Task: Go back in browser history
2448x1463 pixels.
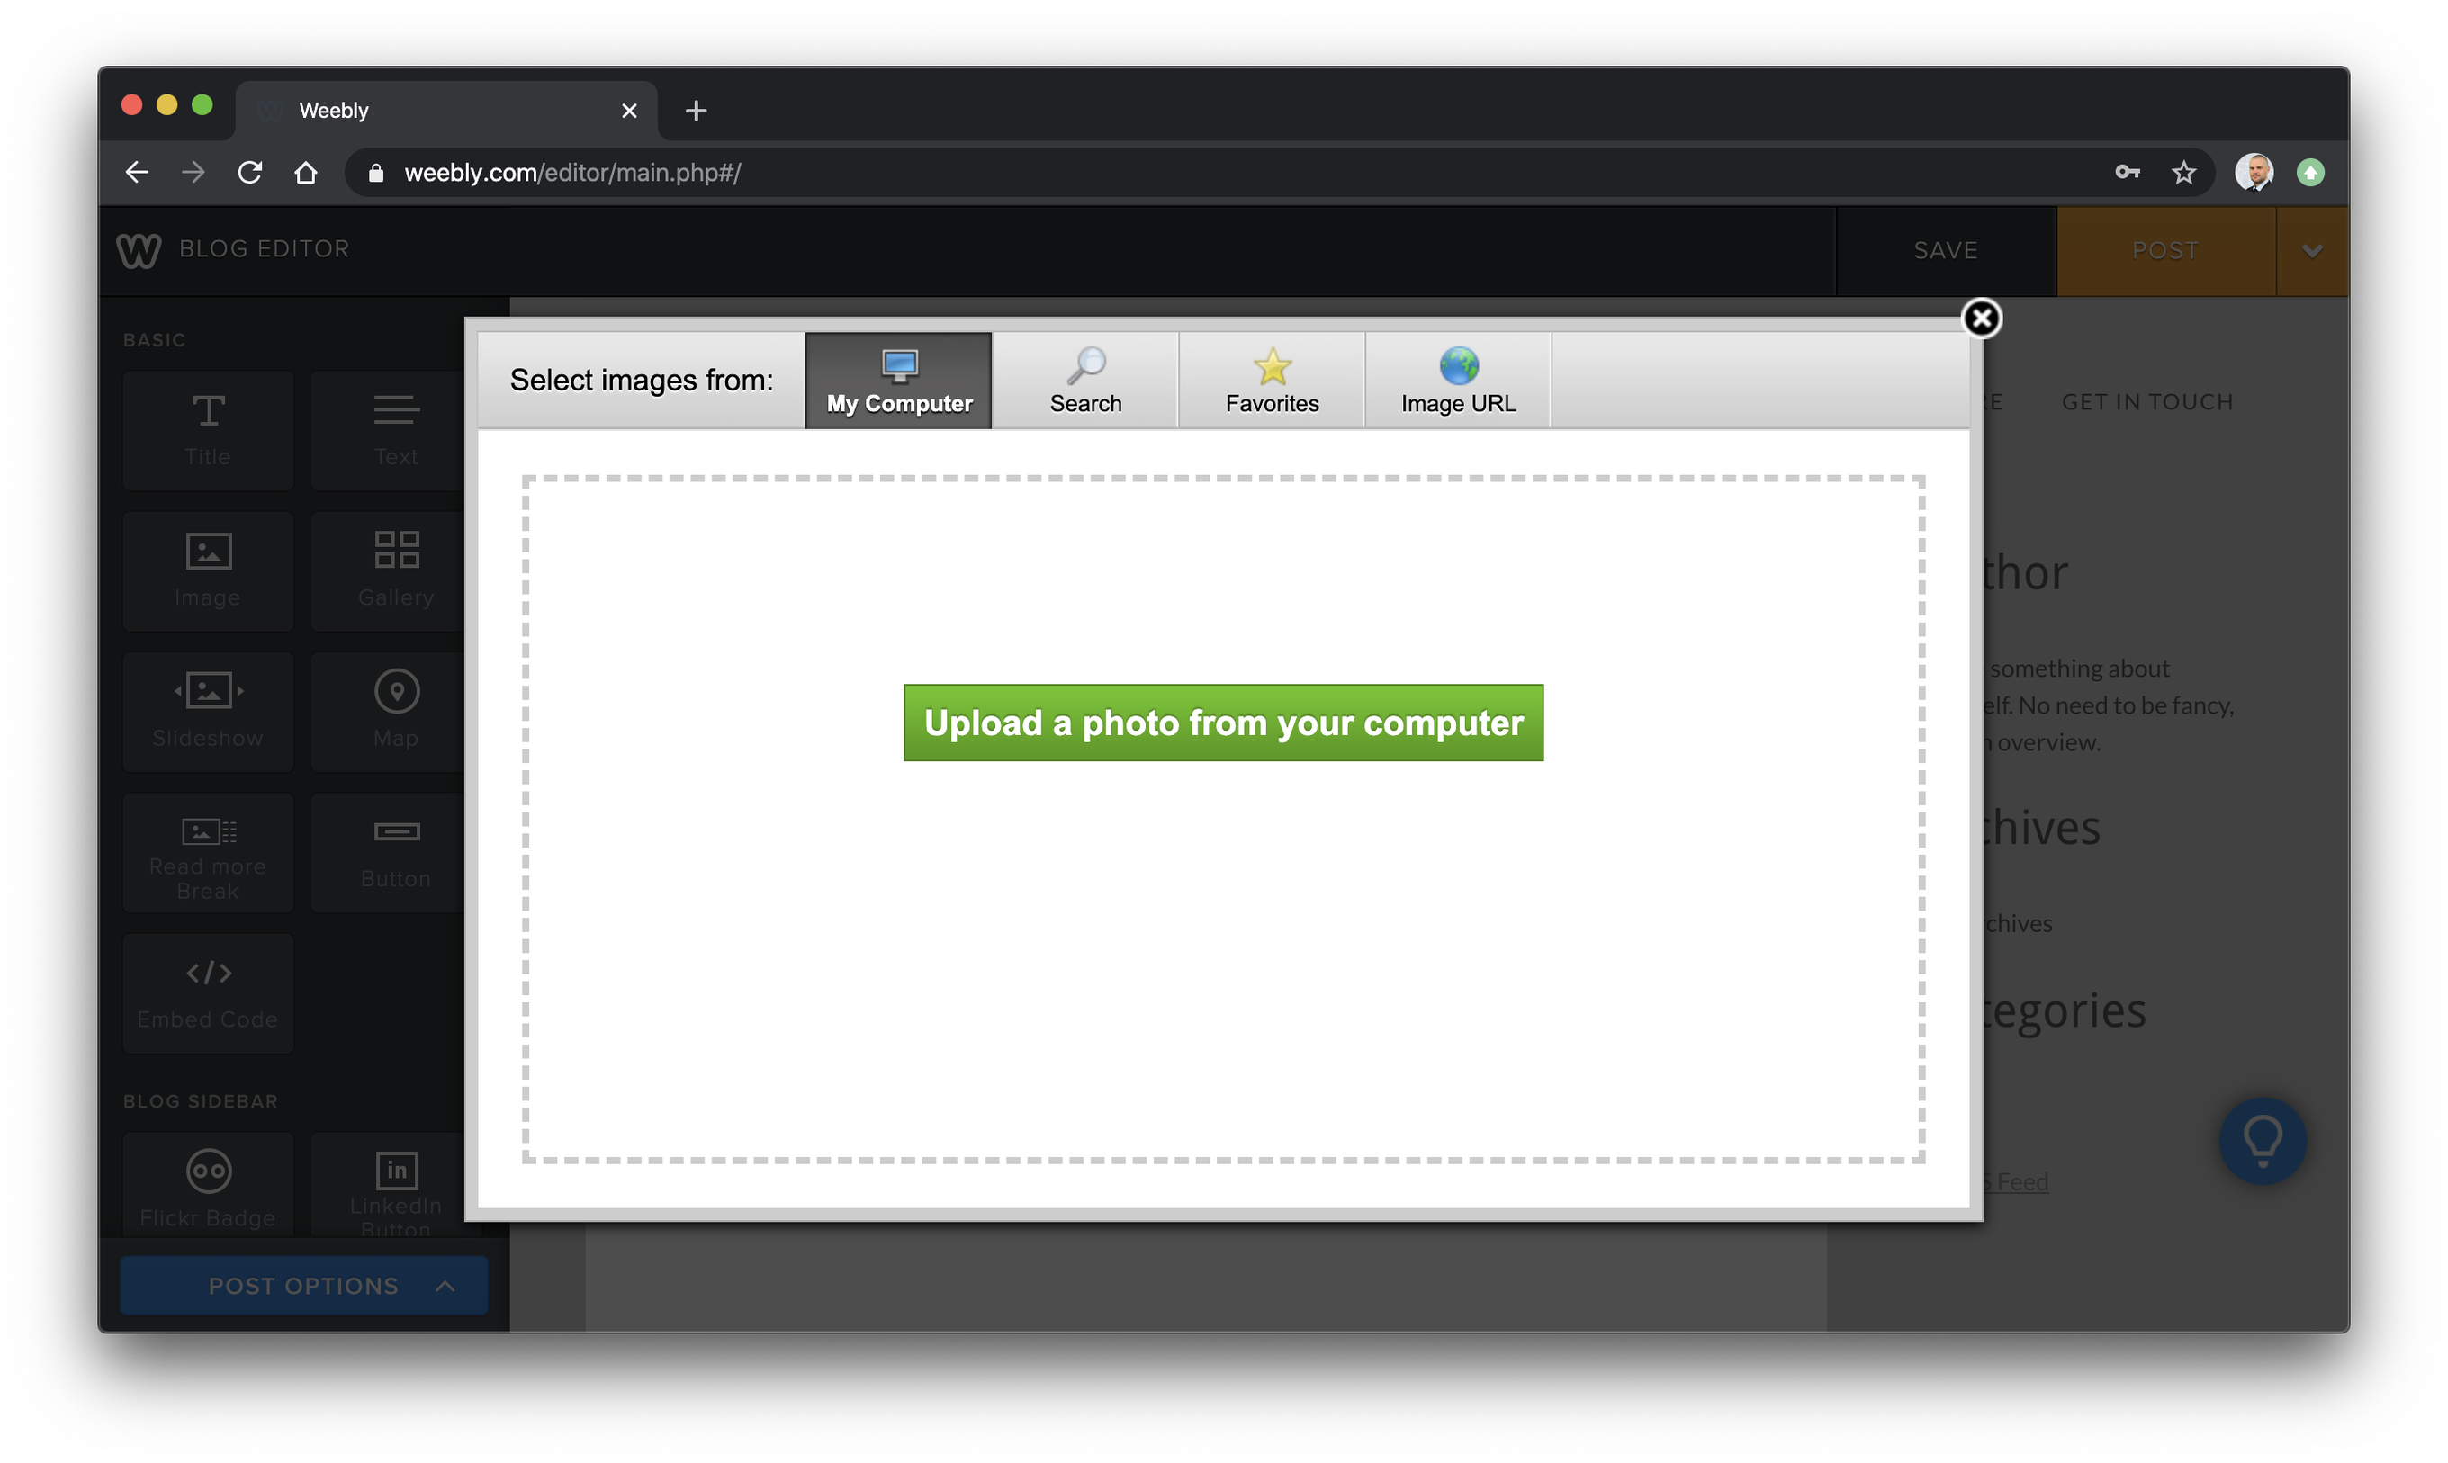Action: tap(137, 173)
